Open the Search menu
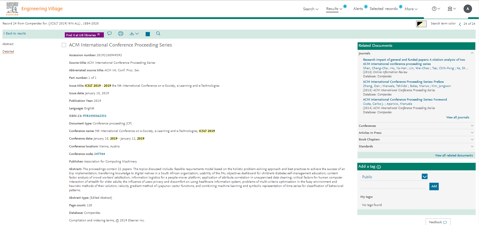Viewport: 479px width, 225px height. click(311, 9)
